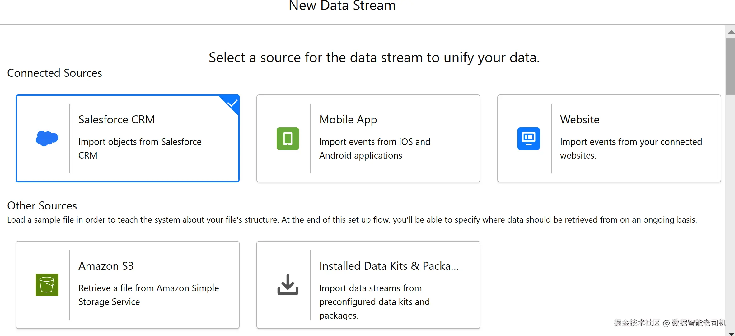The image size is (735, 336).
Task: Click the Salesforce cloud icon
Action: [x=47, y=138]
